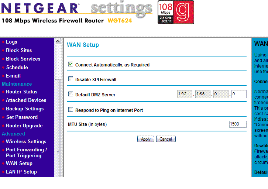
Task: Click the NETGEAR logo
Action: (x=40, y=8)
